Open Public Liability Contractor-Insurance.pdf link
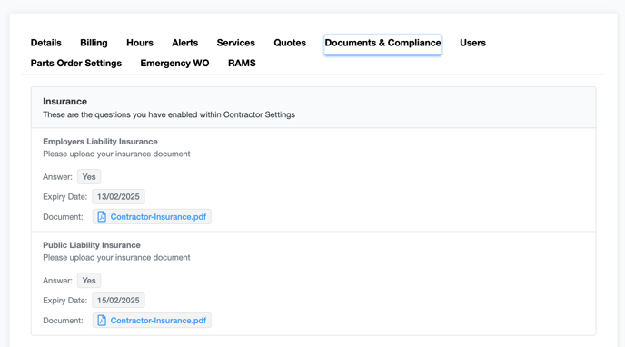 coord(158,321)
